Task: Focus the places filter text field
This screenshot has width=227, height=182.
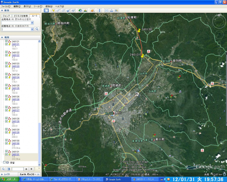Action: pos(18,169)
